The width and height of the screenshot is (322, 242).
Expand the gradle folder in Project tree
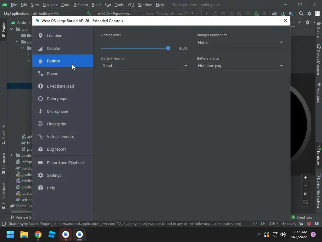pos(12,155)
